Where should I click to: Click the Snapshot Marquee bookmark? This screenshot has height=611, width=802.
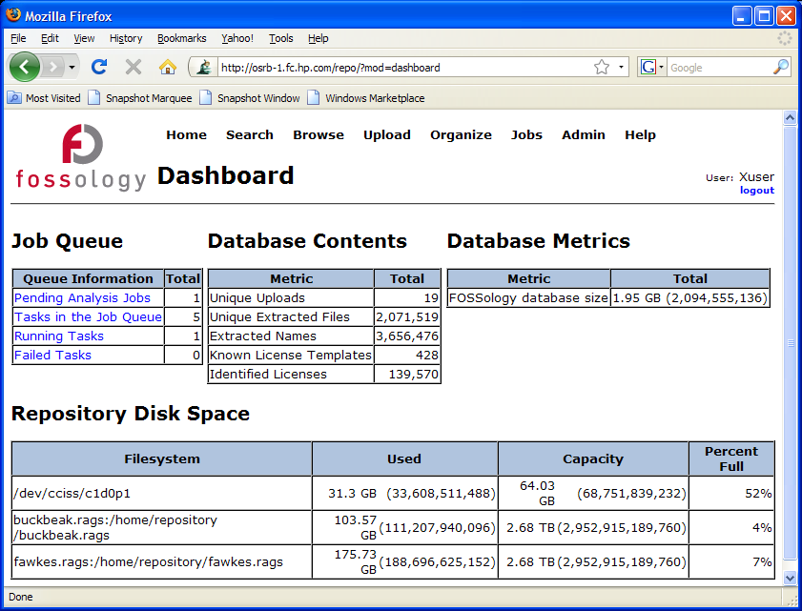coord(140,98)
